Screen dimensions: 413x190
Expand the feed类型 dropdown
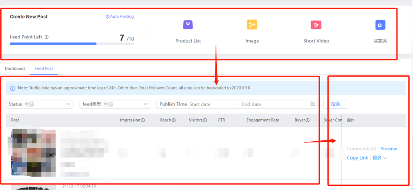tap(115, 104)
